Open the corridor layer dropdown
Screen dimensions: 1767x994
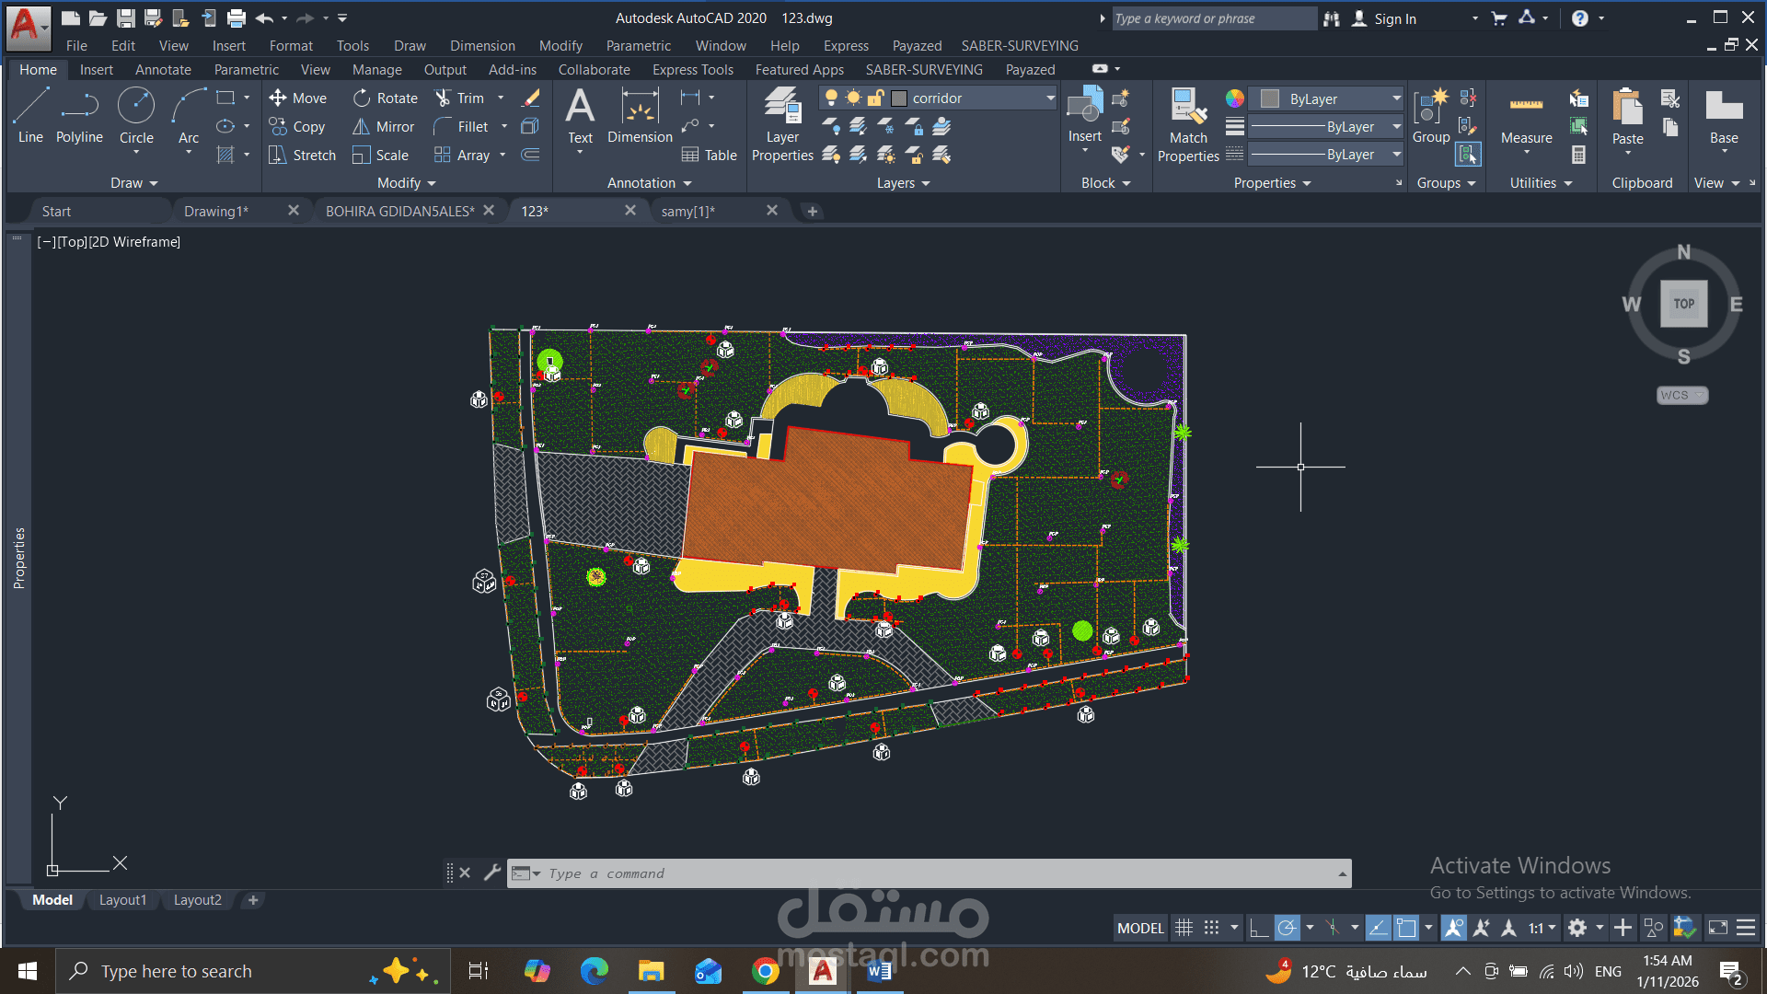(1050, 98)
